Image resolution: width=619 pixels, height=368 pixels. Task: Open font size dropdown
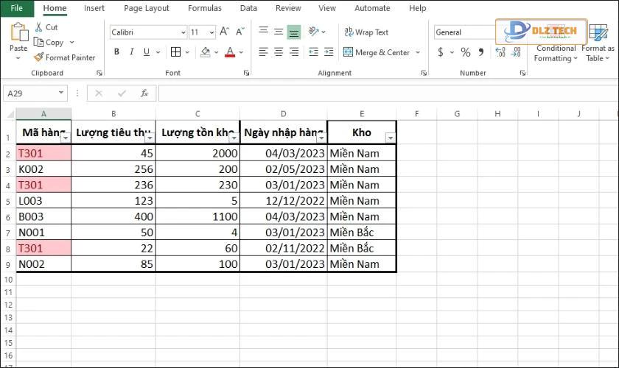click(x=212, y=32)
